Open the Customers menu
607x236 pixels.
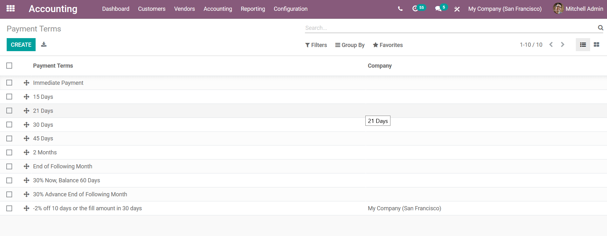(x=152, y=9)
